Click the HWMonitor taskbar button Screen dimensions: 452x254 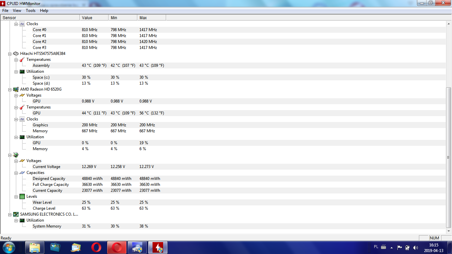[158, 247]
